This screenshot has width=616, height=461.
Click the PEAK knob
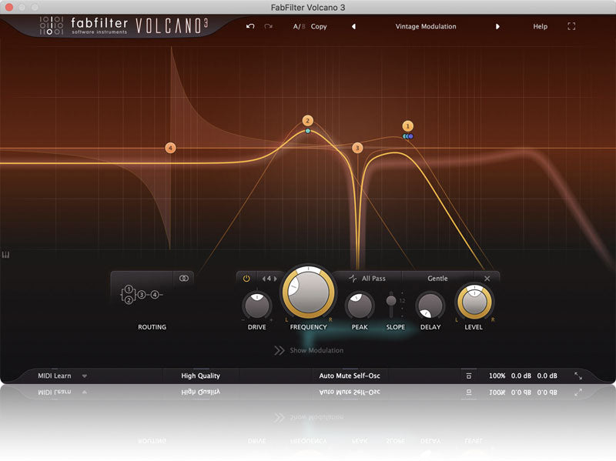360,306
